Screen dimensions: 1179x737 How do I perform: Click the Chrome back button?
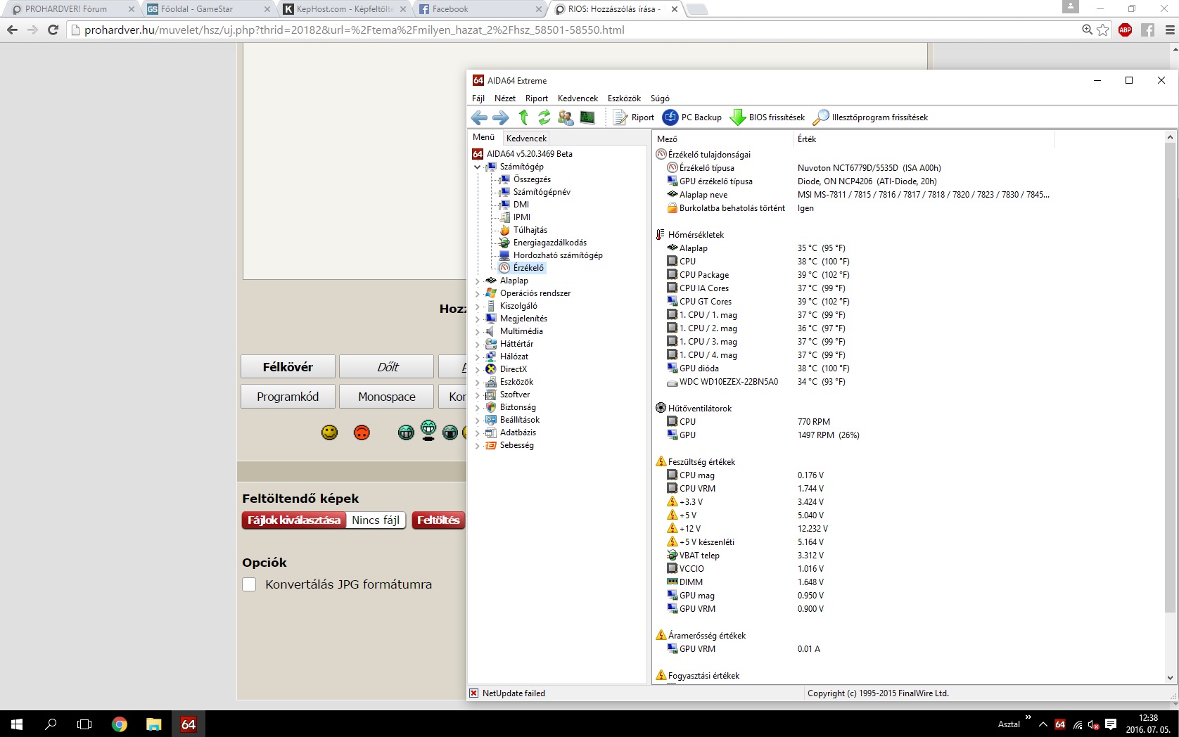pyautogui.click(x=12, y=30)
